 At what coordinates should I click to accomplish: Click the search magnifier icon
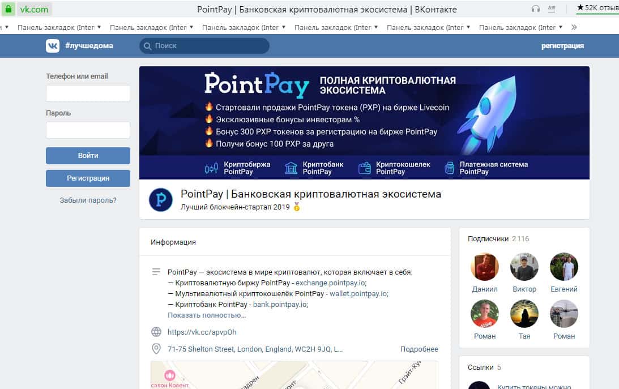(x=147, y=46)
